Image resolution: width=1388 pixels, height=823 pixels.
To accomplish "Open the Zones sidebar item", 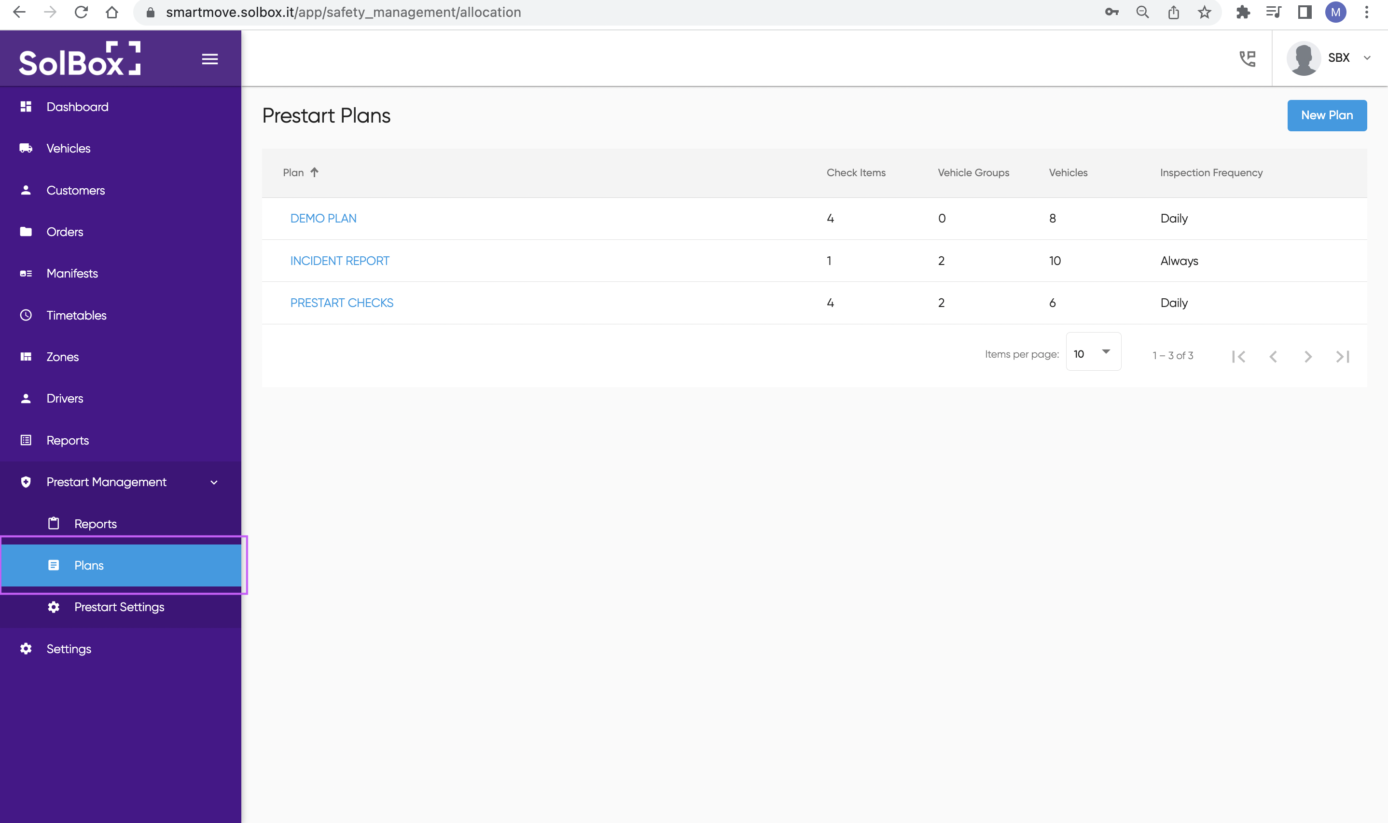I will [x=121, y=357].
